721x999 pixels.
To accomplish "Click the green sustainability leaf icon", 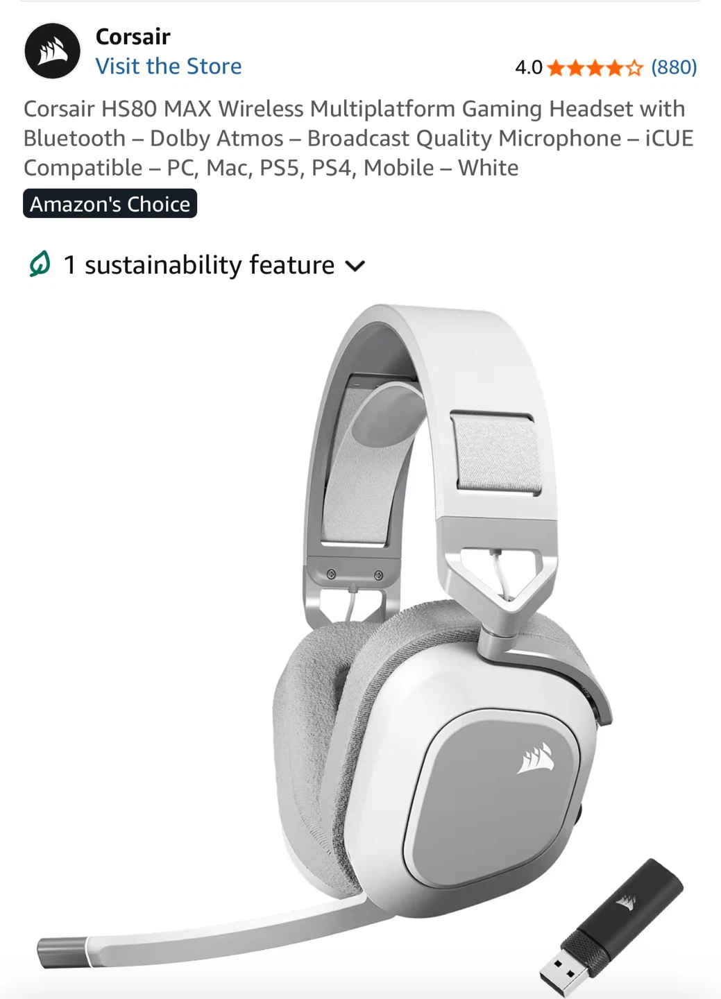I will (x=40, y=264).
